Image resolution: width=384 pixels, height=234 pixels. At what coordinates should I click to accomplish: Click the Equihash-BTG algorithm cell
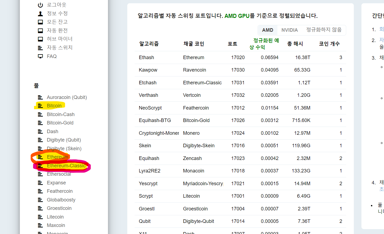coord(155,120)
